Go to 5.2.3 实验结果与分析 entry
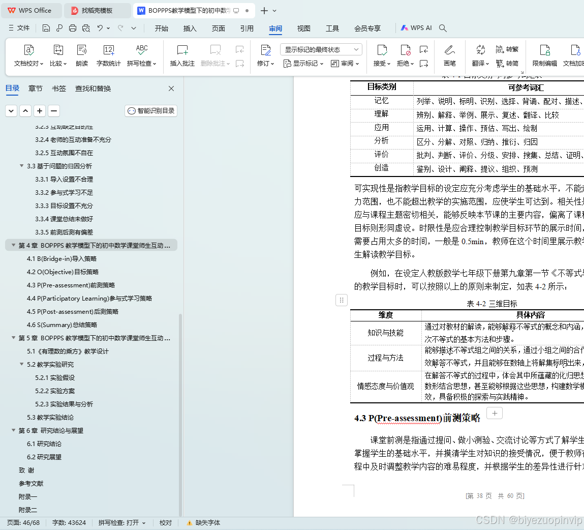This screenshot has height=530, width=584. [x=64, y=404]
